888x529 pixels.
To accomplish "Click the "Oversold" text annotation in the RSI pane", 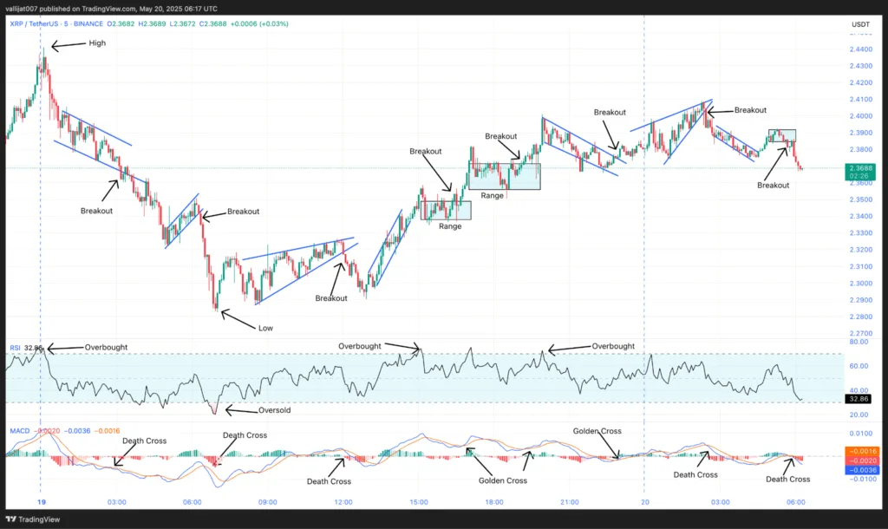I will 275,410.
